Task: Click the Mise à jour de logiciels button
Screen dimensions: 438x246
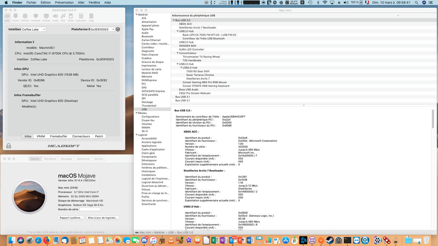Action: [102, 218]
